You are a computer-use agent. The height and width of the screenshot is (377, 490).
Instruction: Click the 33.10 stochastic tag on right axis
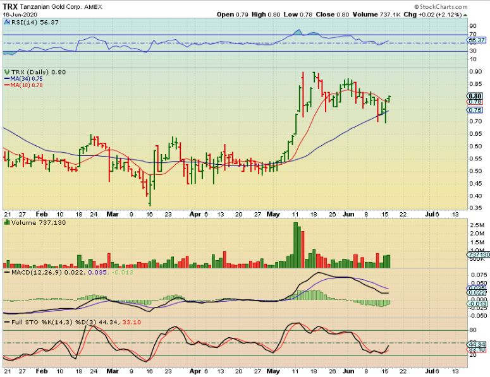[x=477, y=350]
